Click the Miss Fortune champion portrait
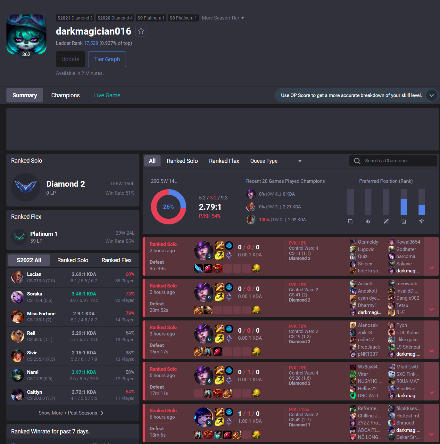The width and height of the screenshot is (440, 444). click(x=17, y=317)
